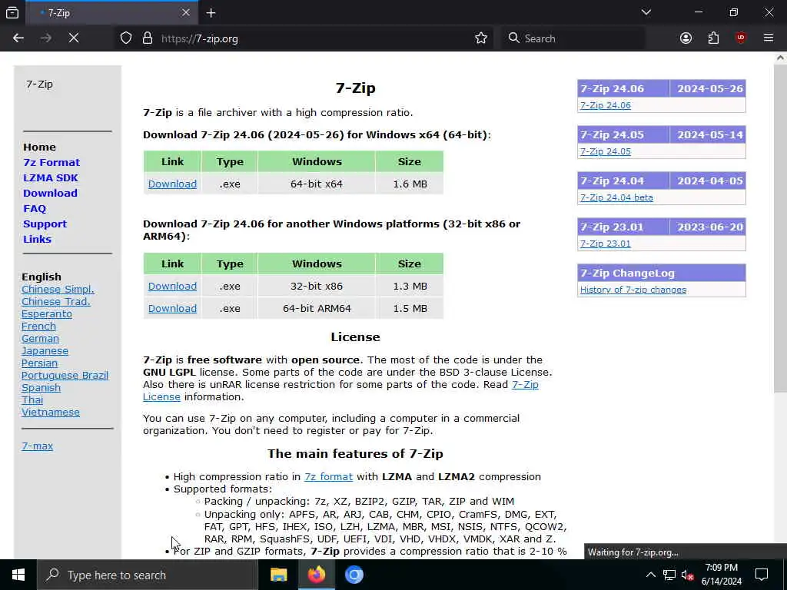The width and height of the screenshot is (787, 590).
Task: Open the uBlock Origin extension icon
Action: pyautogui.click(x=741, y=38)
